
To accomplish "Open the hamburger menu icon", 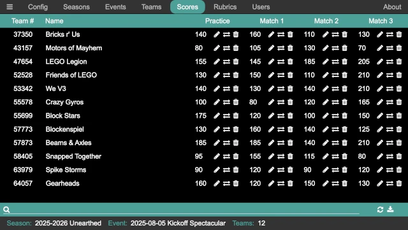I will [x=10, y=7].
